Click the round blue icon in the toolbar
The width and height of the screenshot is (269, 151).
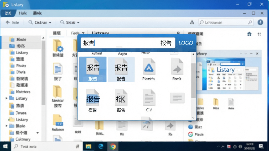point(260,23)
